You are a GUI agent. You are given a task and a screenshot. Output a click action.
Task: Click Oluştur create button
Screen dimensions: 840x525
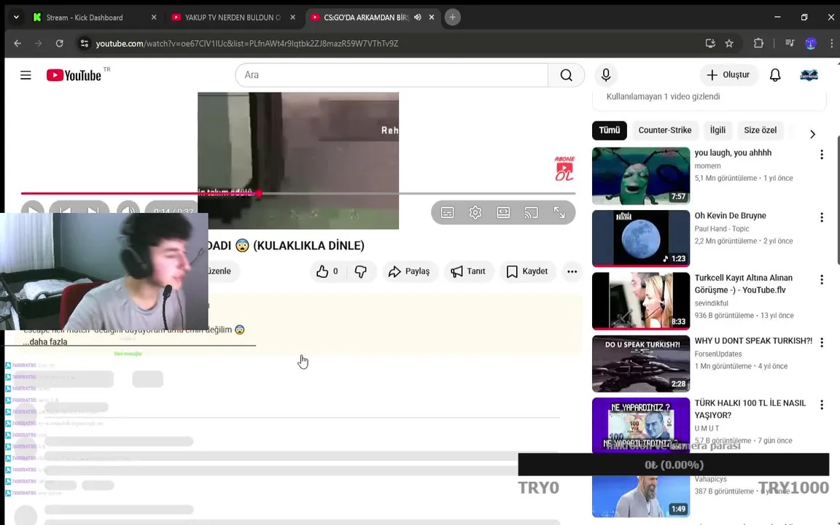click(x=728, y=75)
